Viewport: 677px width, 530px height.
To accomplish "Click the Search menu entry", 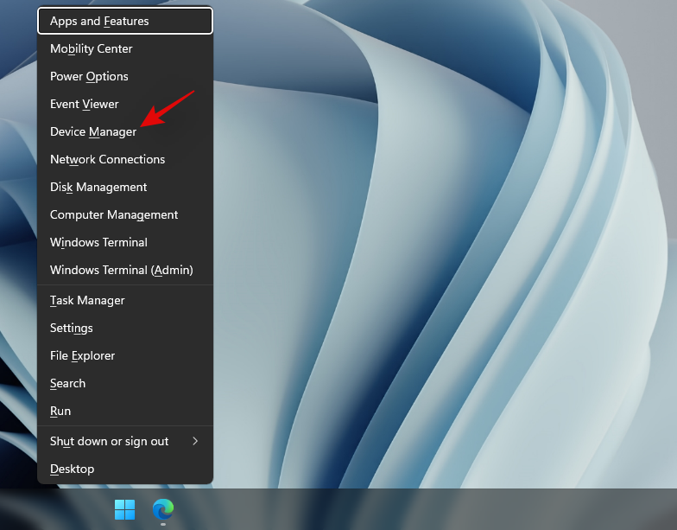I will click(x=125, y=383).
